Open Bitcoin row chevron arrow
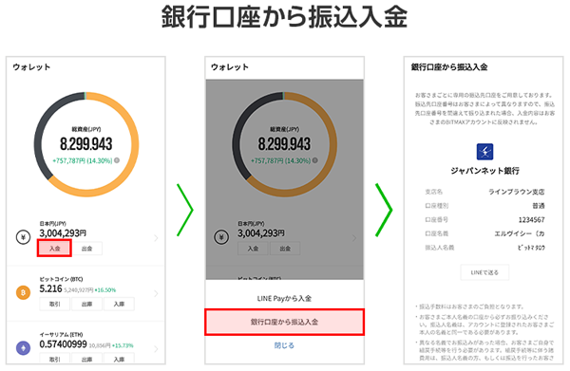The width and height of the screenshot is (570, 371). pos(156,293)
